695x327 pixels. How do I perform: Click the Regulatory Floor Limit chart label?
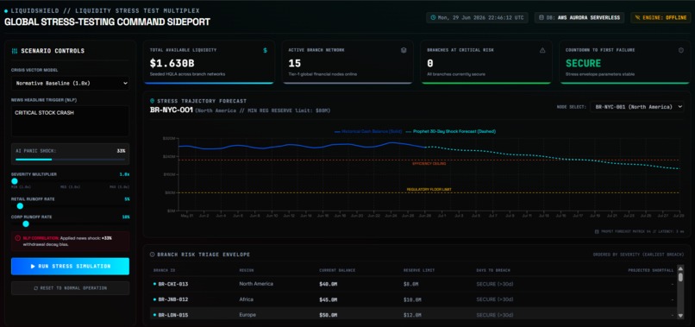pyautogui.click(x=429, y=190)
